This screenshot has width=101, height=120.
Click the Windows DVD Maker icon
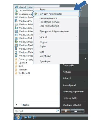pos(16,21)
